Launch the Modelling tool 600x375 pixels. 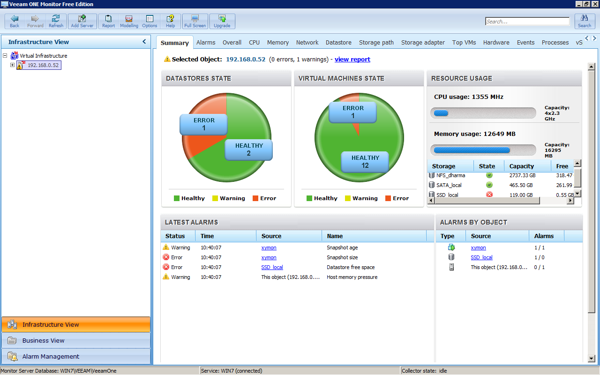(129, 21)
